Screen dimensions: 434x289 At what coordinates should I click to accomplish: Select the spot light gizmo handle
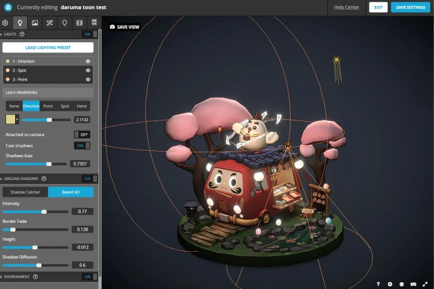(x=288, y=146)
